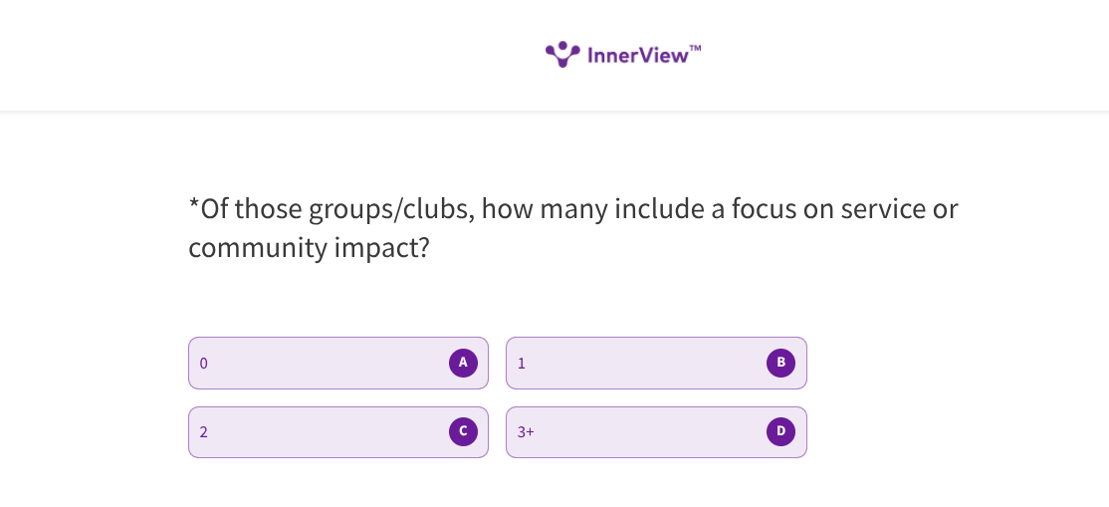Viewport: 1109px width, 507px height.
Task: Click the InnerView purple logo icon
Action: point(562,54)
